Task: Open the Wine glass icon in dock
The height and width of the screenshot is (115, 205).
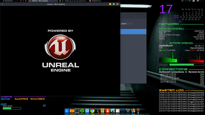Action: [x=138, y=111]
